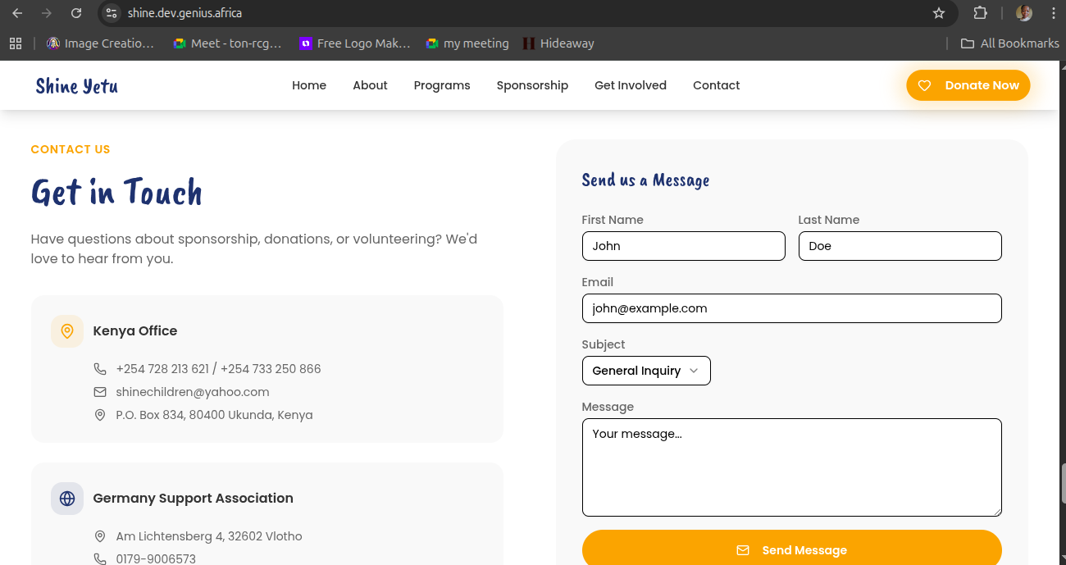This screenshot has width=1066, height=565.
Task: Click the Send us a Message heading
Action: [x=645, y=180]
